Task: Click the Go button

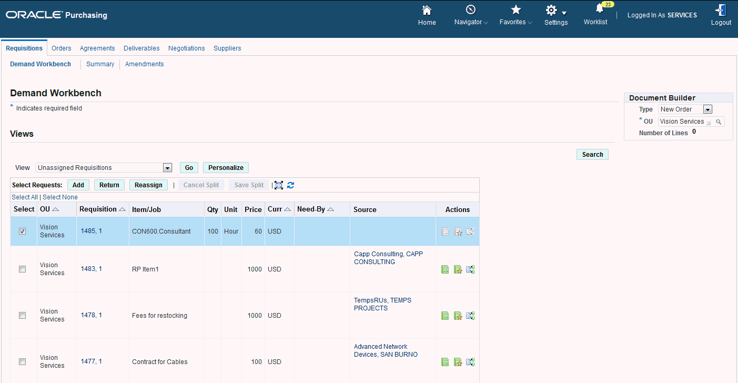Action: pos(189,168)
